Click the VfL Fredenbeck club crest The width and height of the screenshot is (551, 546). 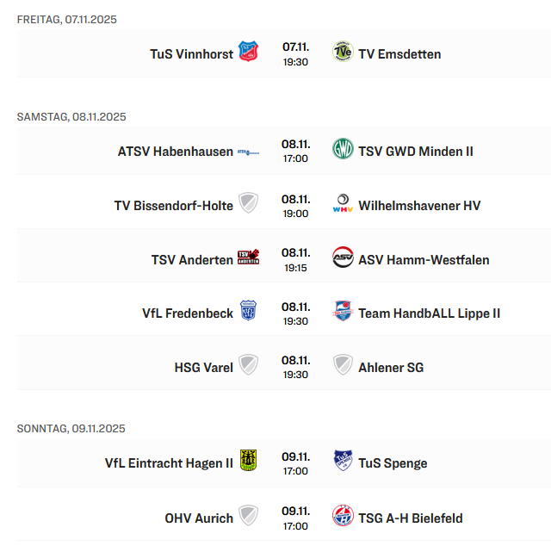(248, 312)
